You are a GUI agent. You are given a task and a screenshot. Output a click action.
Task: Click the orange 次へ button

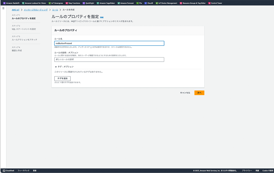[199, 93]
